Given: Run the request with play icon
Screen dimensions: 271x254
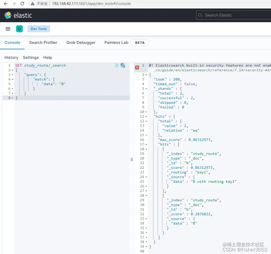Looking at the screenshot, I should tap(117, 65).
